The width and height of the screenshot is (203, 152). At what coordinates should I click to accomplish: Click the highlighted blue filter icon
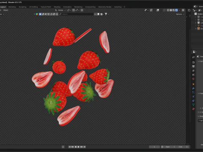[x=40, y=14]
